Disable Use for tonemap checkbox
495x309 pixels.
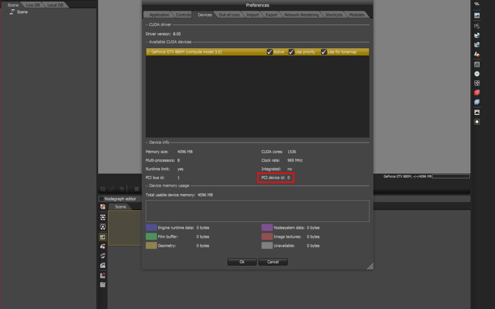pos(324,52)
